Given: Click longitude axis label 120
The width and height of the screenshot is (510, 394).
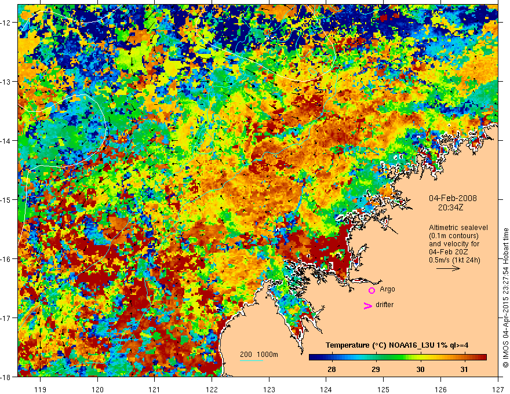Looking at the screenshot, I should pos(97,389).
